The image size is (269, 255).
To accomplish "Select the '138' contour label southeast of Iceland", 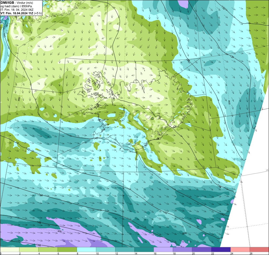I will click(219, 186).
